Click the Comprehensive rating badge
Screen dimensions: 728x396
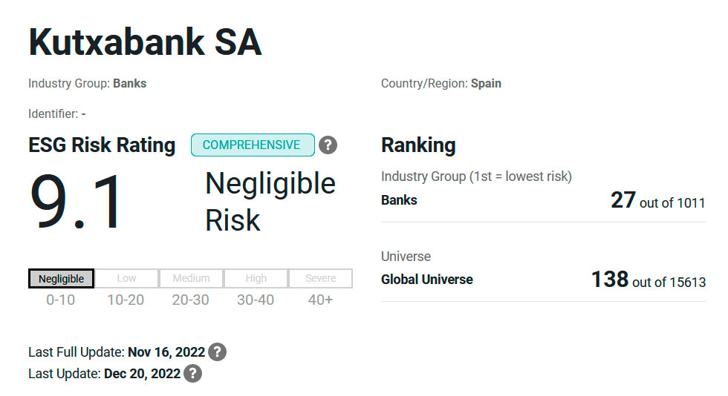click(x=253, y=145)
